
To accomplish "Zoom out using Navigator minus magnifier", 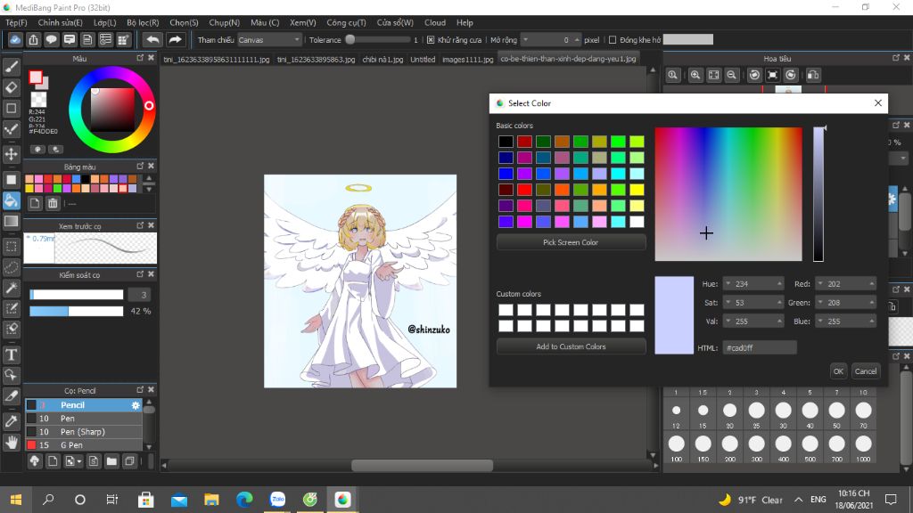I will (x=732, y=75).
